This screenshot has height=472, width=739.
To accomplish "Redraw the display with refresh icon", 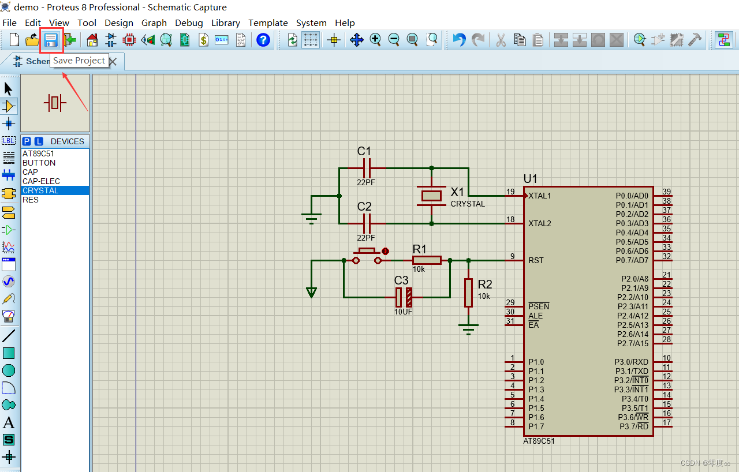I will pos(293,40).
